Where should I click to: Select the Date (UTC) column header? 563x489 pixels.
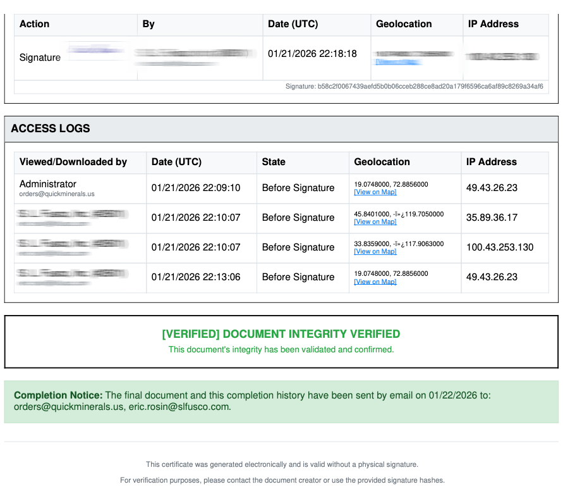pos(293,24)
